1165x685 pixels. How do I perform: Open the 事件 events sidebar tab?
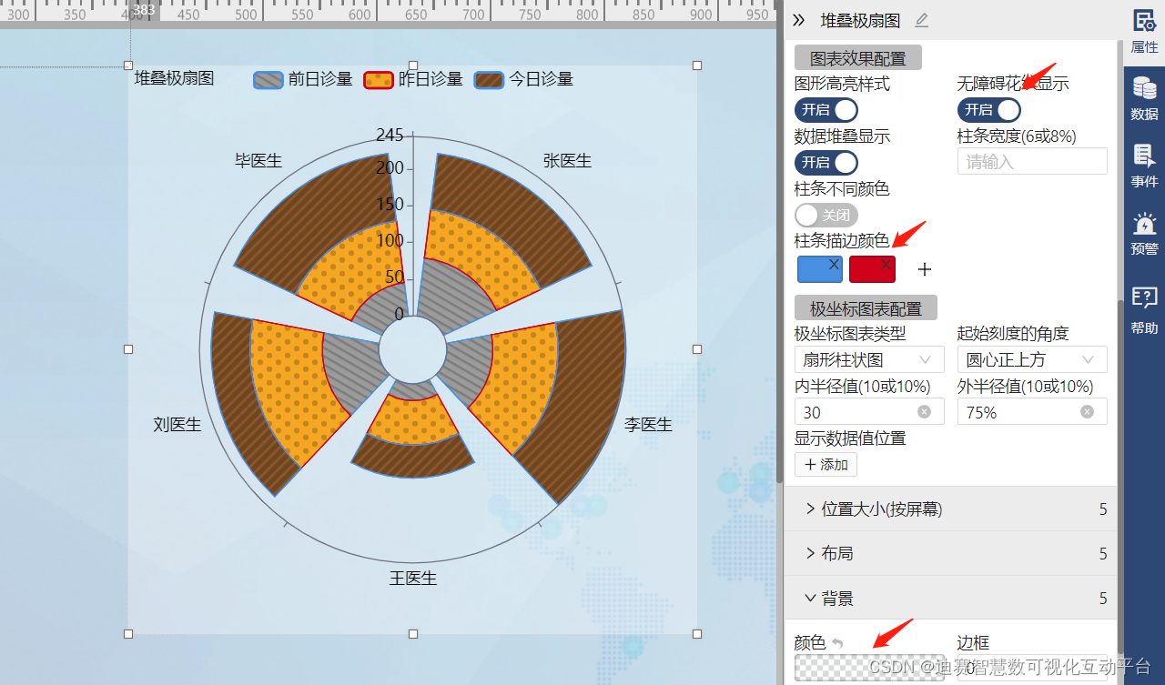coord(1144,166)
